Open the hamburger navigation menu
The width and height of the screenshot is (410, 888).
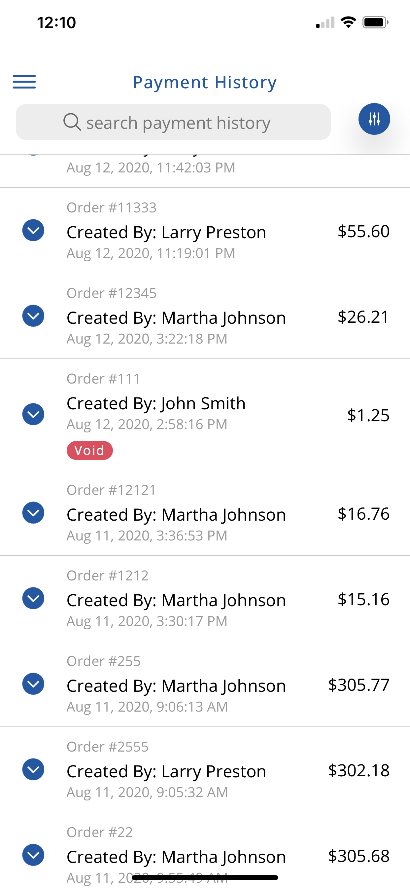[x=24, y=82]
